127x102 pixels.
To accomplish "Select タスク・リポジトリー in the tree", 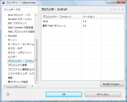I will [20, 52].
